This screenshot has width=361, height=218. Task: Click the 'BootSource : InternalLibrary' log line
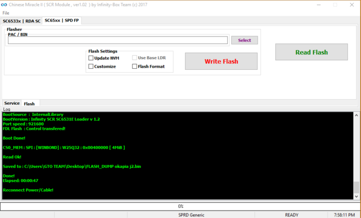[x=33, y=114]
